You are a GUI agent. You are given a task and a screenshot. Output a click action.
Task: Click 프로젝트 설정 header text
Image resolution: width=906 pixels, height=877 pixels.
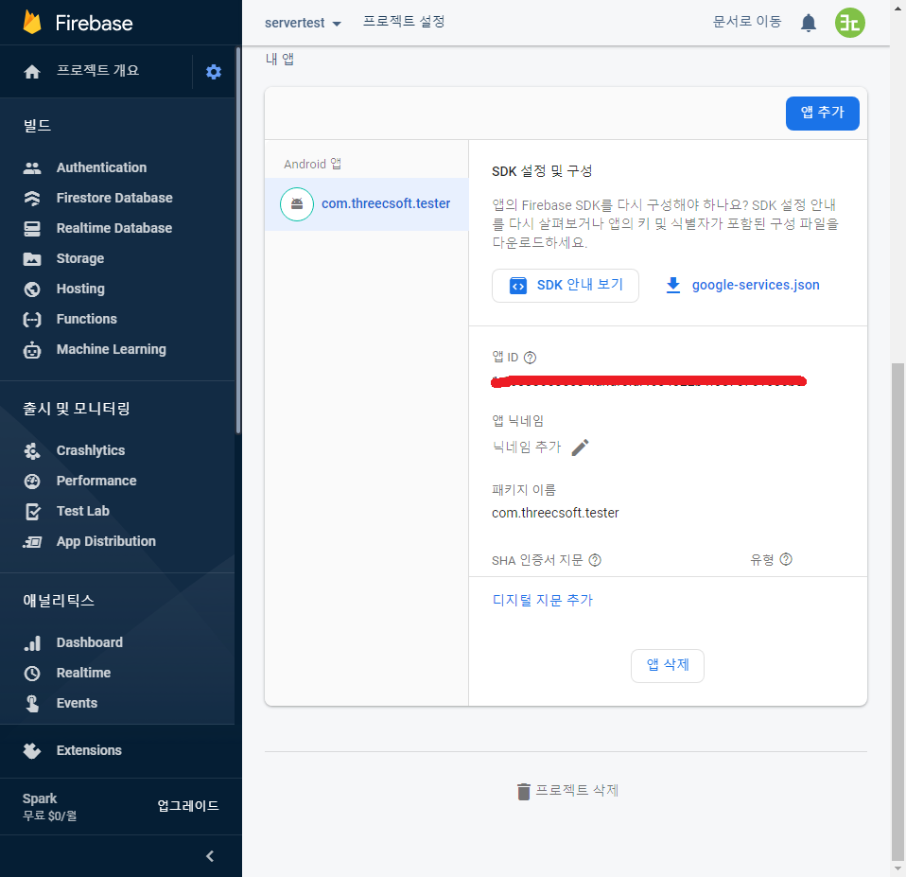403,22
